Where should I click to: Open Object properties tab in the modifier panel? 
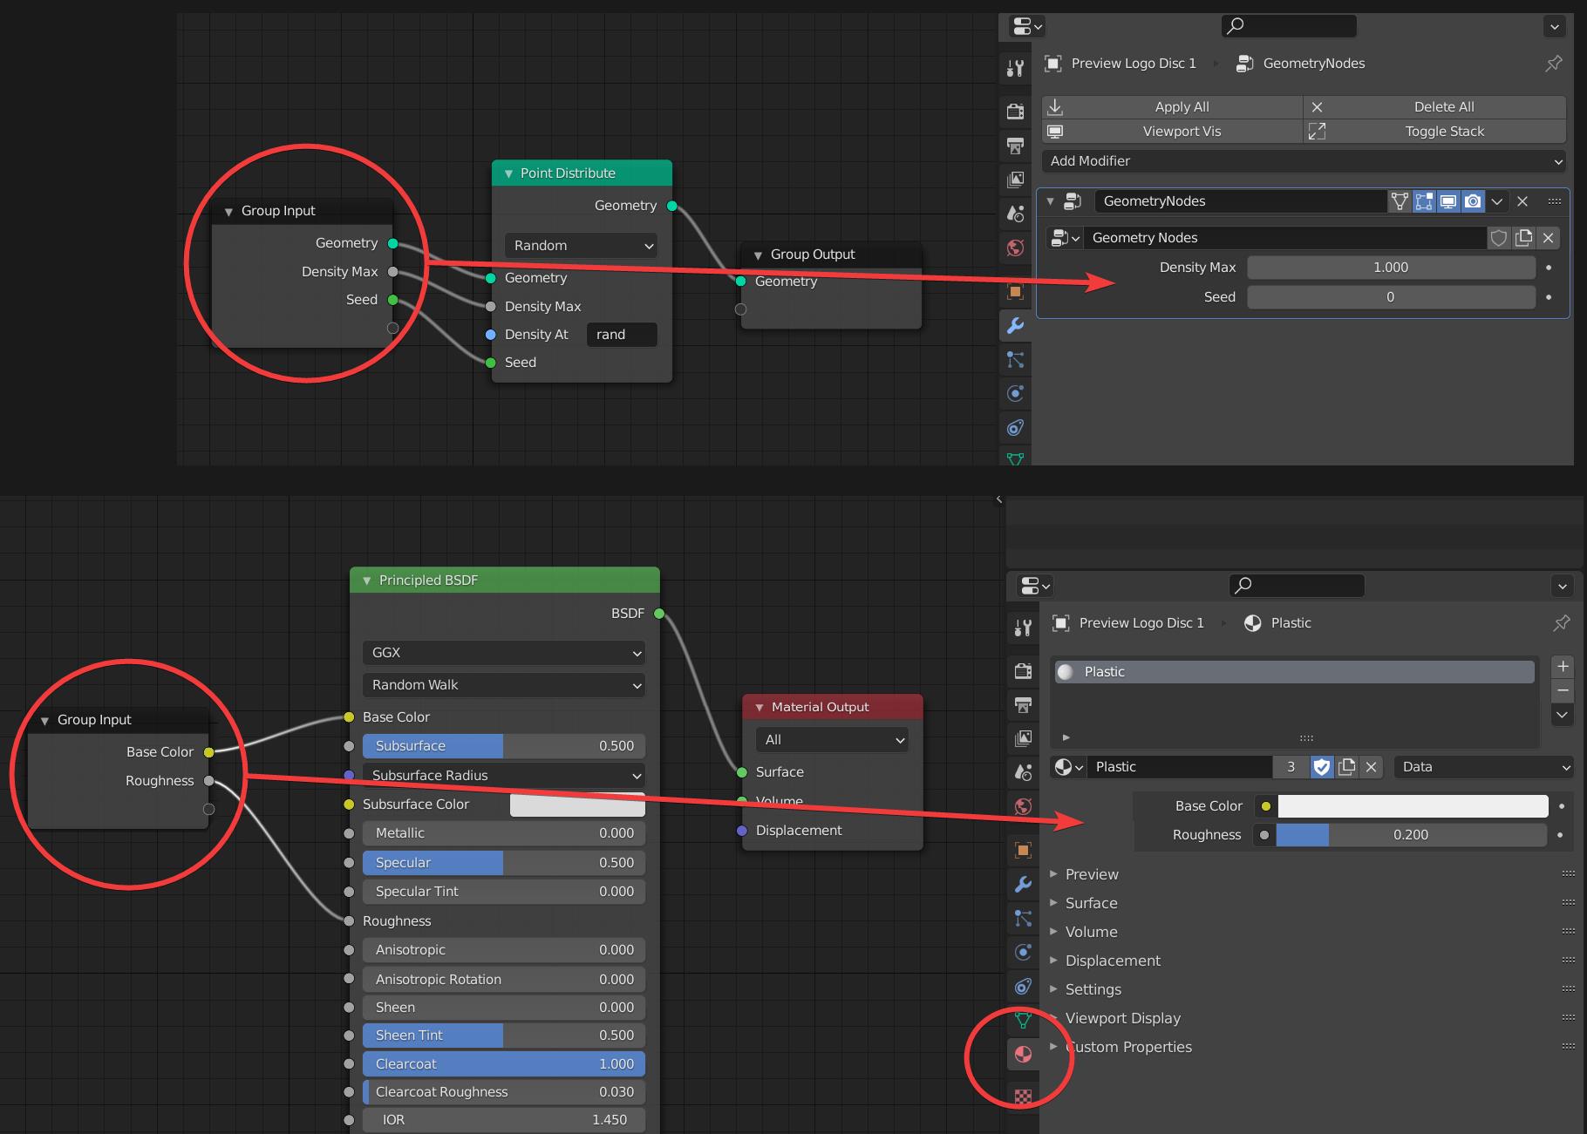click(x=1015, y=291)
